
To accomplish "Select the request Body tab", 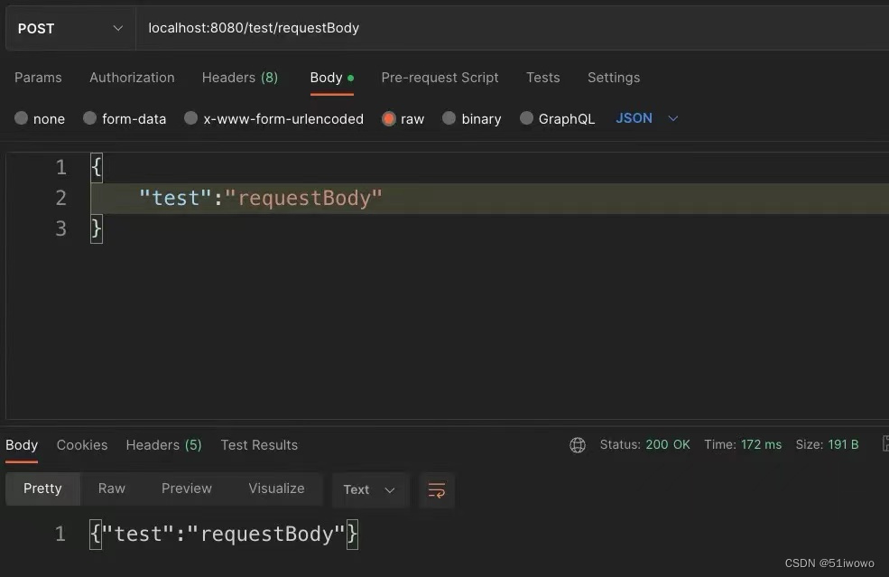I will click(x=331, y=78).
